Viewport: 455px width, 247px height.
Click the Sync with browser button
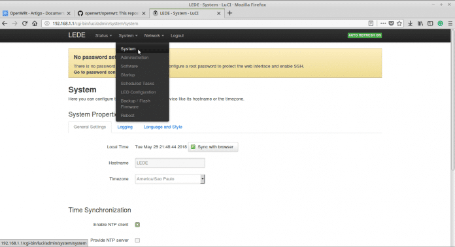point(213,147)
